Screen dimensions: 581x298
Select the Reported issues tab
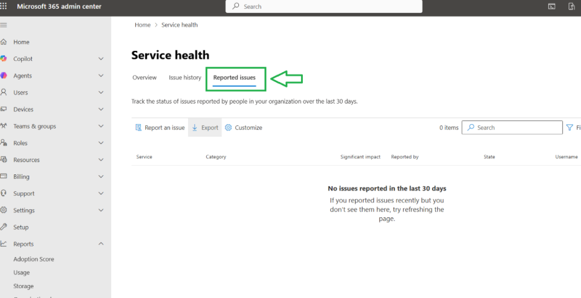pyautogui.click(x=234, y=78)
